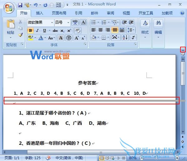187x161 pixels.
Task: Shrink font size icon
Action: 83,38
